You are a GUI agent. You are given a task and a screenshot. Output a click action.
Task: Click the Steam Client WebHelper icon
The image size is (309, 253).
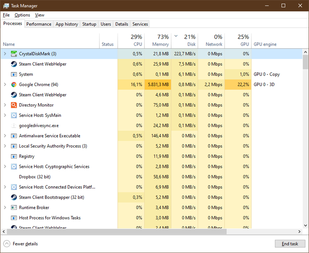tap(14, 64)
